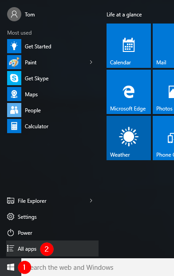This screenshot has width=174, height=276.
Task: Launch Calculator from its icon
Action: click(x=14, y=126)
